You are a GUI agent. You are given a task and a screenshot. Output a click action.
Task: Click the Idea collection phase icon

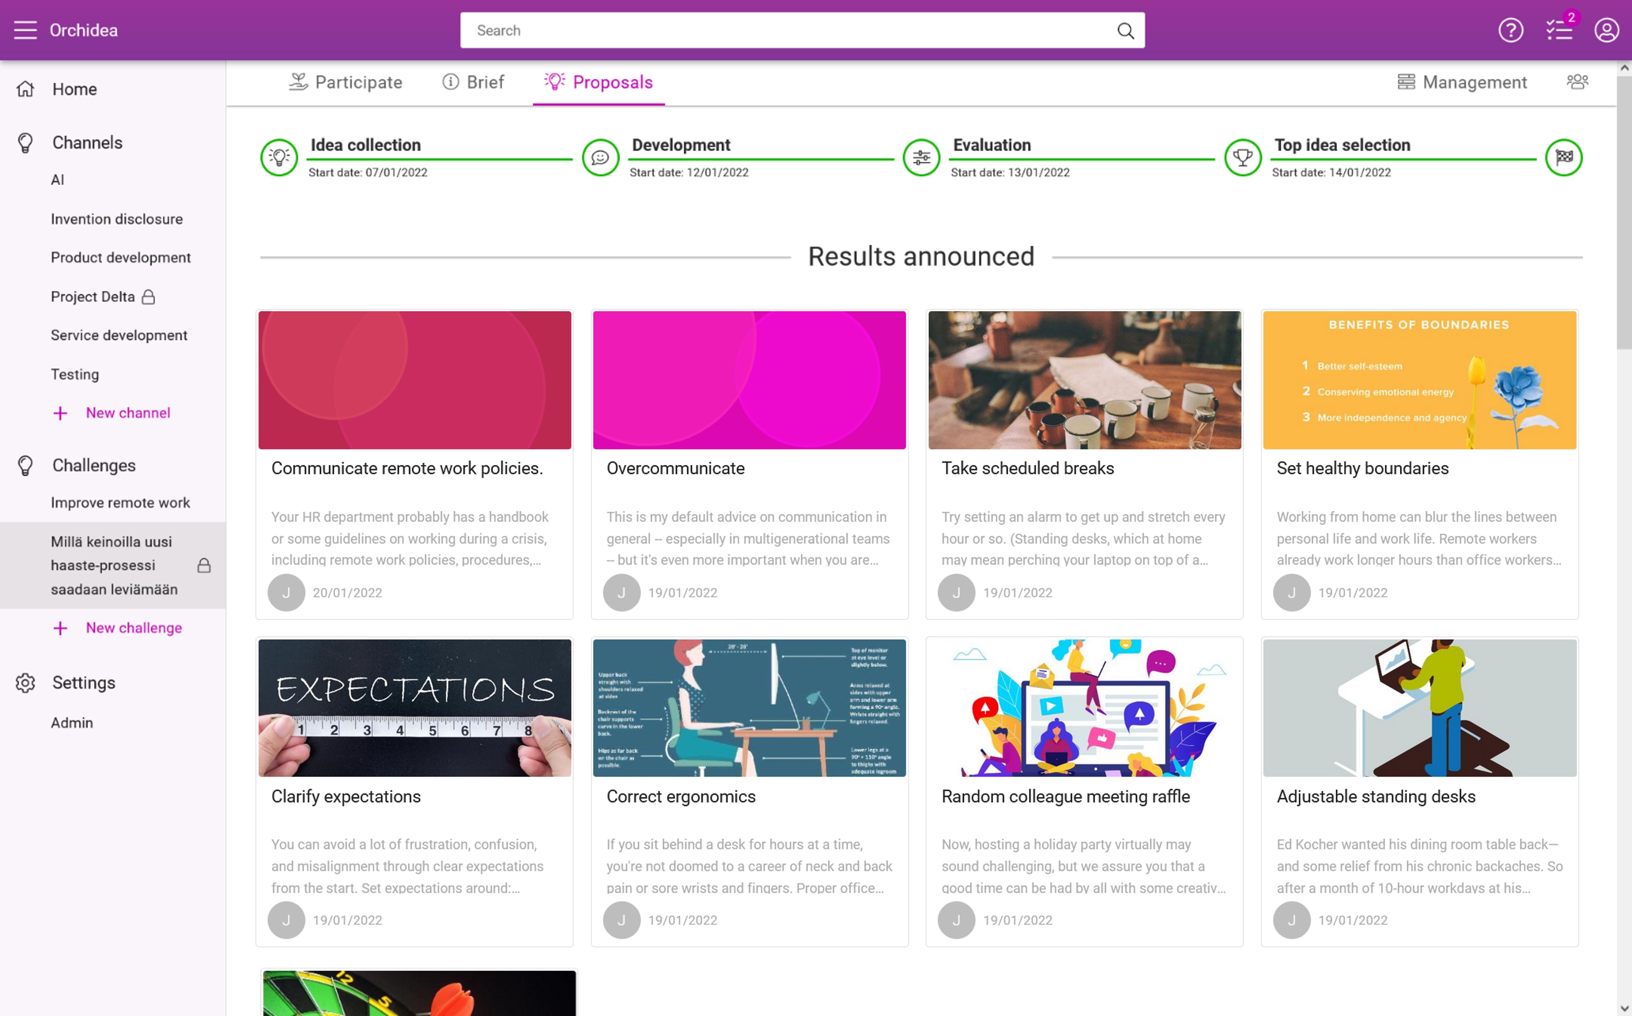coord(279,157)
